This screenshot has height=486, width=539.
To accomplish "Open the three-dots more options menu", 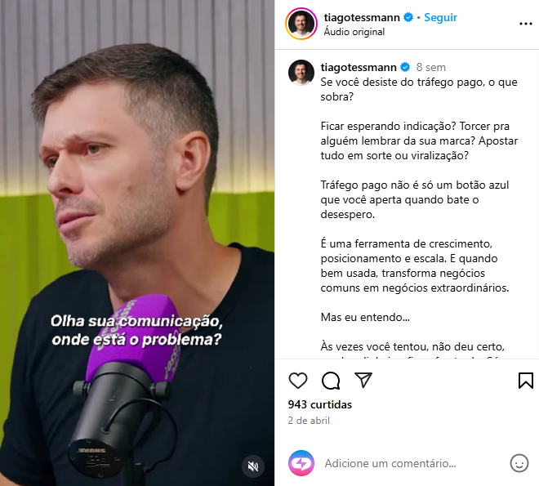I will tap(526, 24).
